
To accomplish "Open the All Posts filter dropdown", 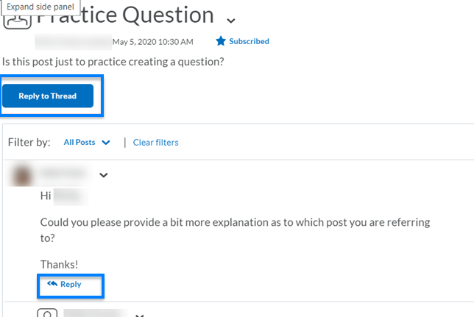I will tap(87, 142).
